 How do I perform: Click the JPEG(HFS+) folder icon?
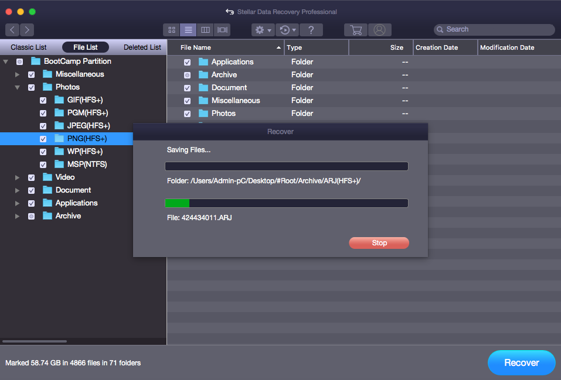pos(59,125)
